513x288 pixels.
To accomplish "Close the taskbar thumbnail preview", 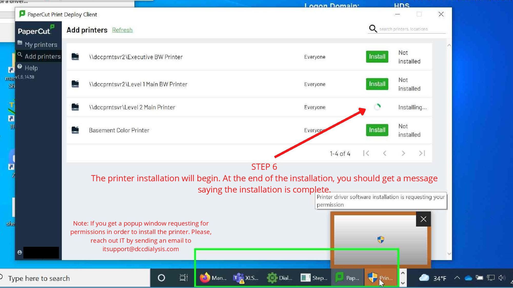I will [x=423, y=219].
